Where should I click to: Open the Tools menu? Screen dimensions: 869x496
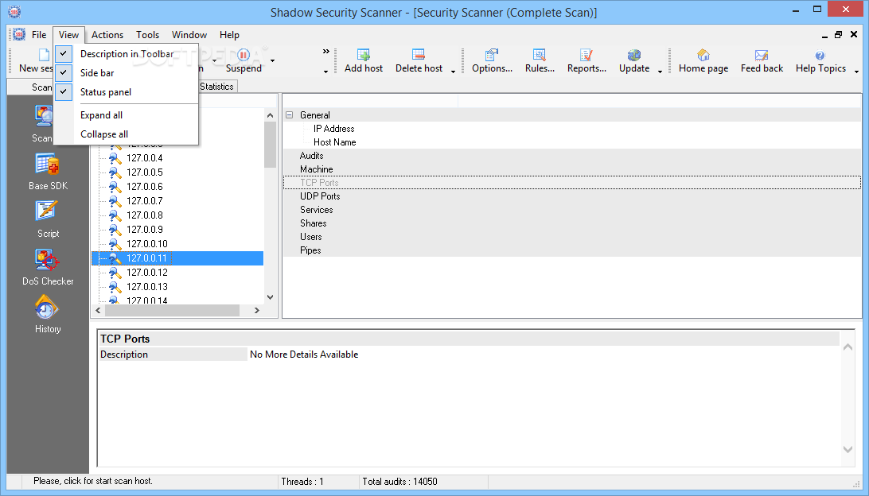pyautogui.click(x=147, y=34)
